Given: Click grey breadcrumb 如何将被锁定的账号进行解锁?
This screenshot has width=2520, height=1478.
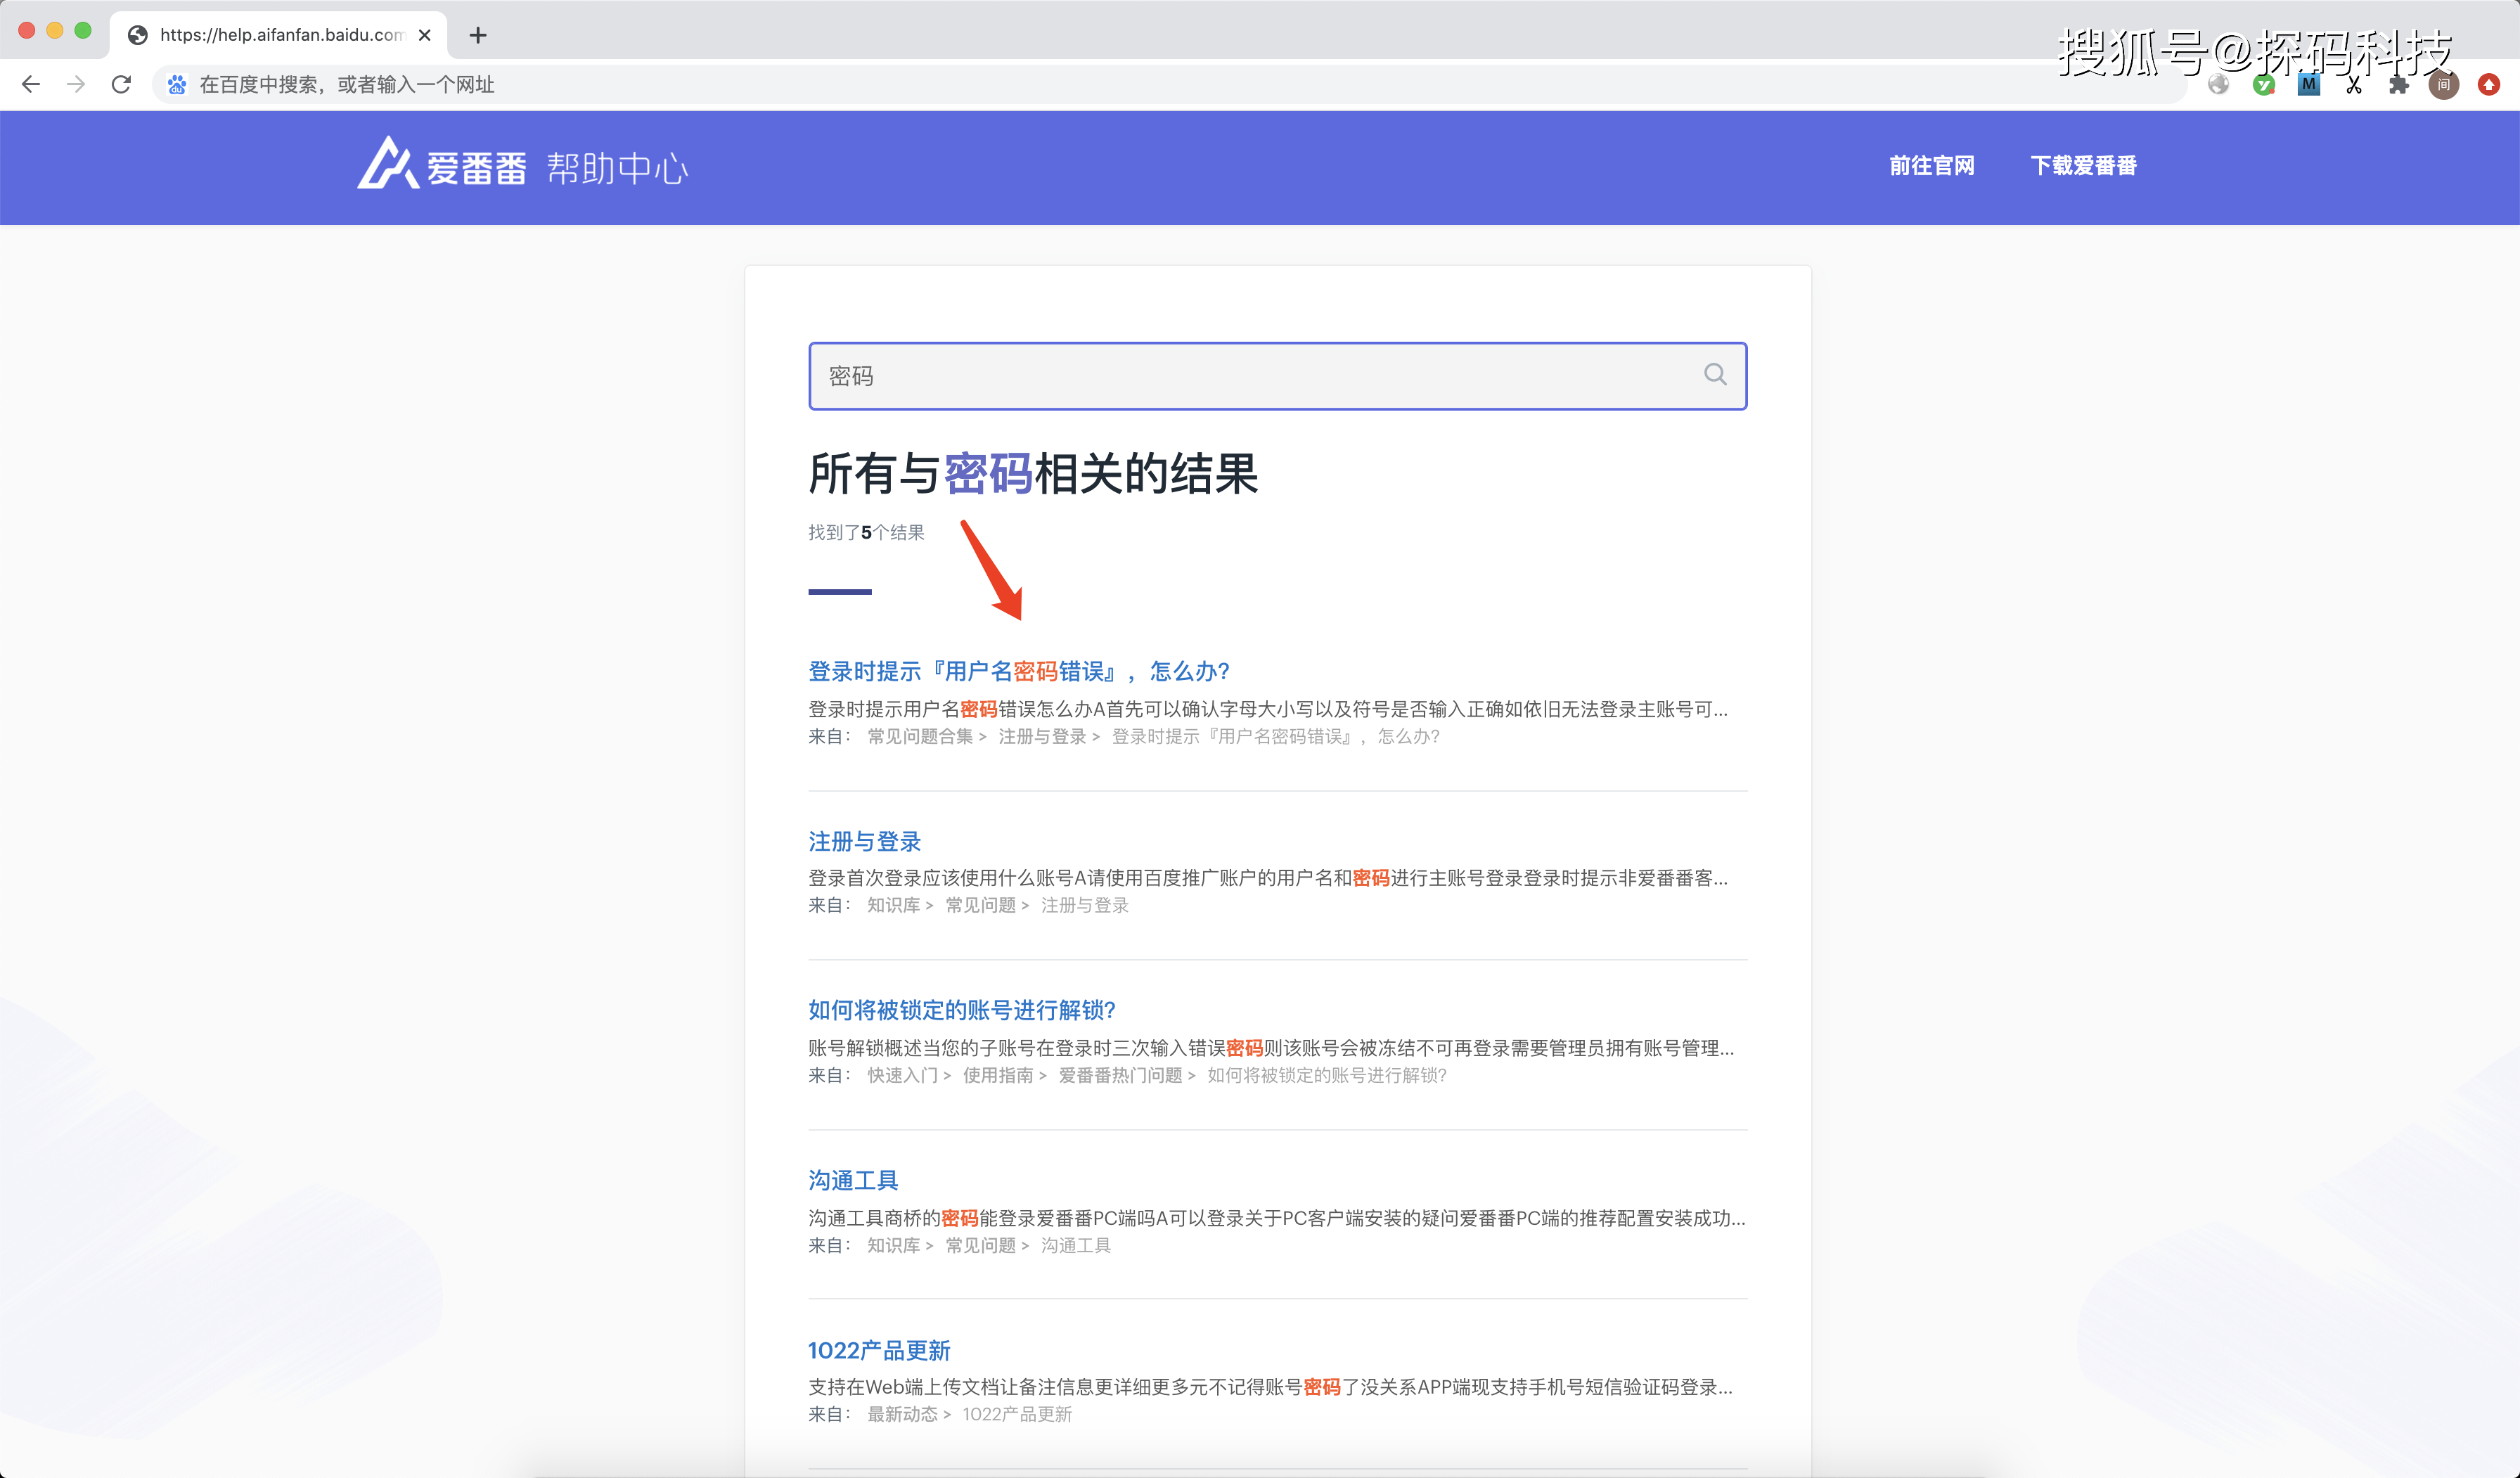Looking at the screenshot, I should [1327, 1076].
